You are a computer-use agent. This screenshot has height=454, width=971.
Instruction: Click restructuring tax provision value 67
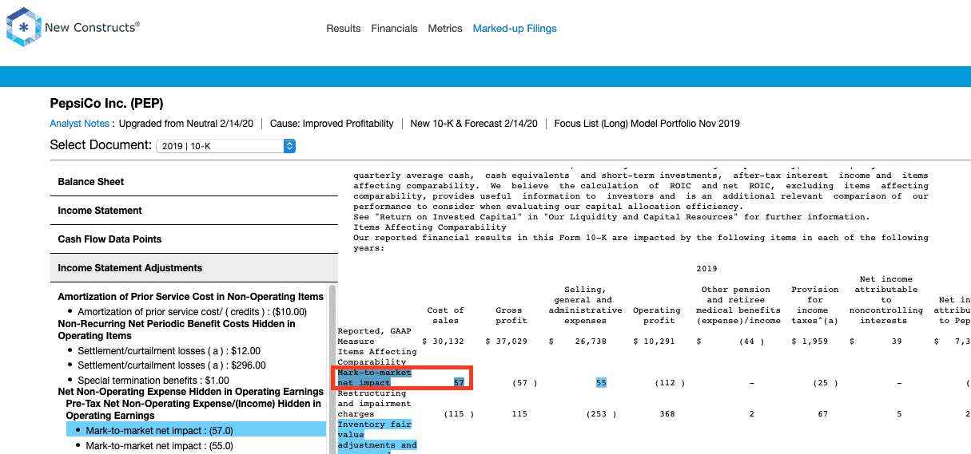pyautogui.click(x=823, y=414)
